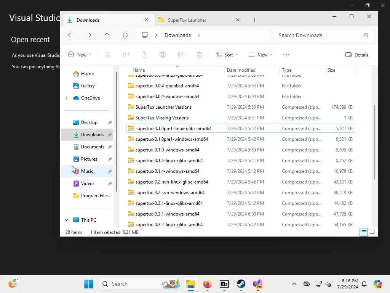Click the Rename icon in toolbar

coord(162,55)
